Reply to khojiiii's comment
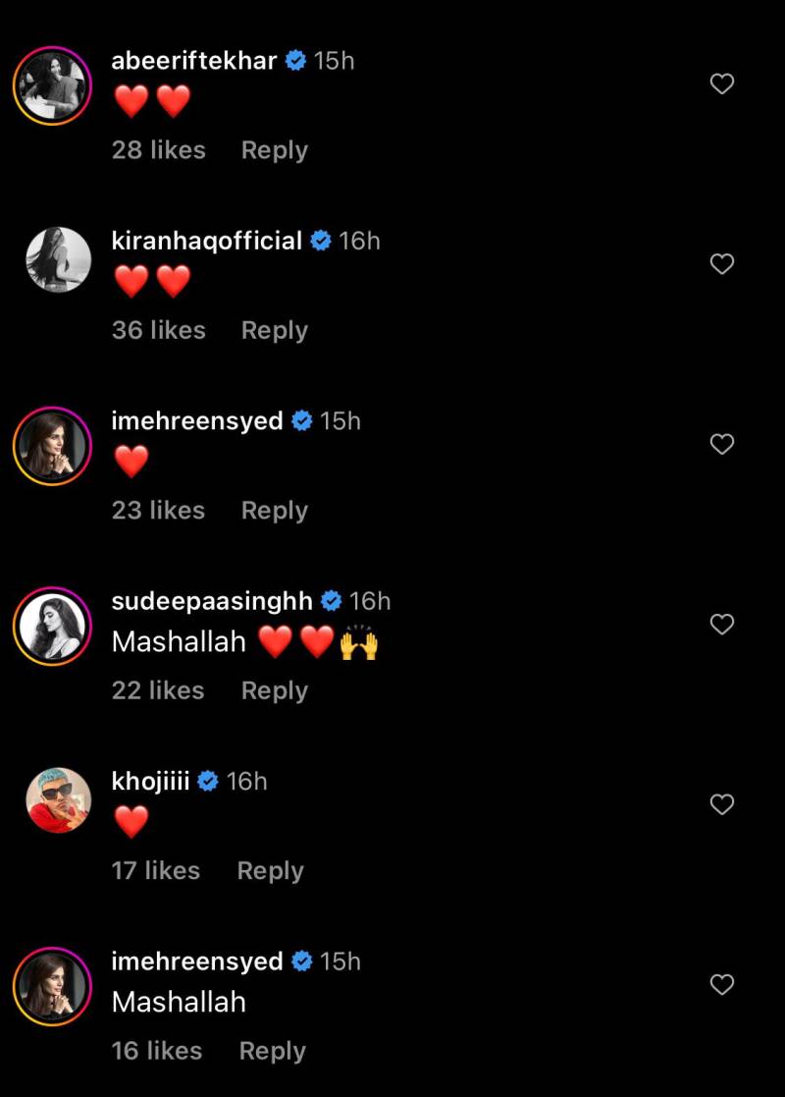The height and width of the screenshot is (1097, 785). [x=270, y=871]
